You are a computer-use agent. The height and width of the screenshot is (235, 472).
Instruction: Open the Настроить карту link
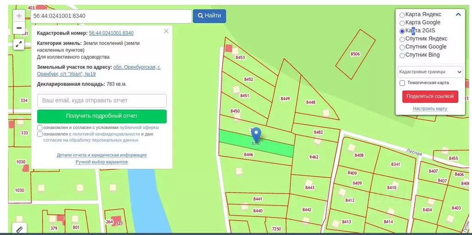tap(430, 109)
